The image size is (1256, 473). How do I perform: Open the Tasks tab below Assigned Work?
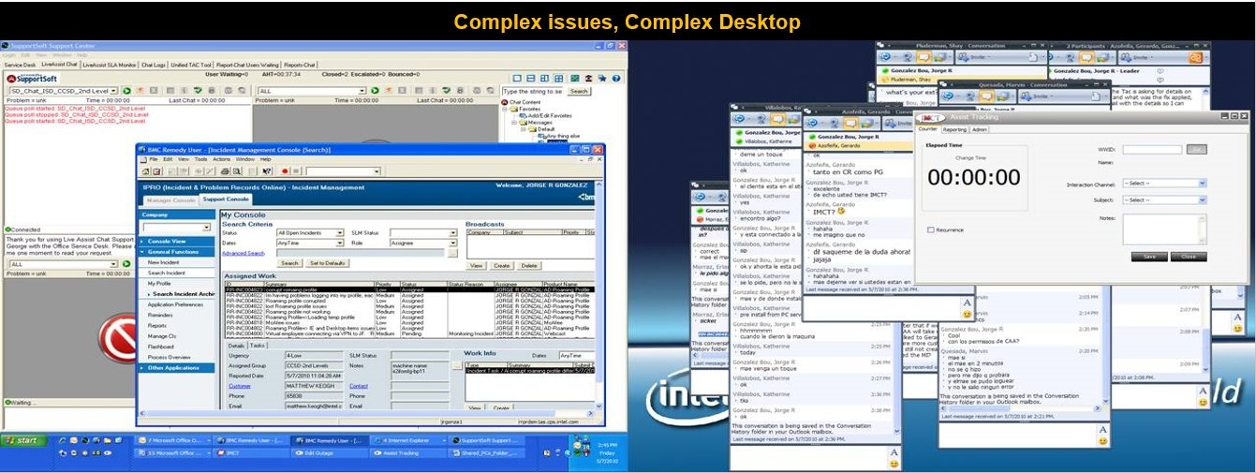pos(257,345)
